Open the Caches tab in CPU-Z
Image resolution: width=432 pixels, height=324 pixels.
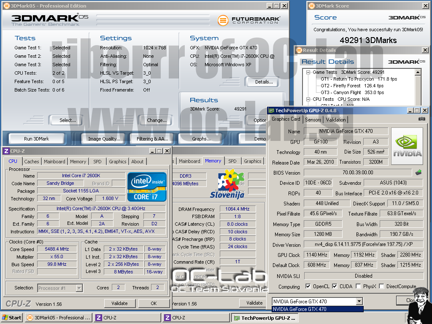pyautogui.click(x=32, y=162)
